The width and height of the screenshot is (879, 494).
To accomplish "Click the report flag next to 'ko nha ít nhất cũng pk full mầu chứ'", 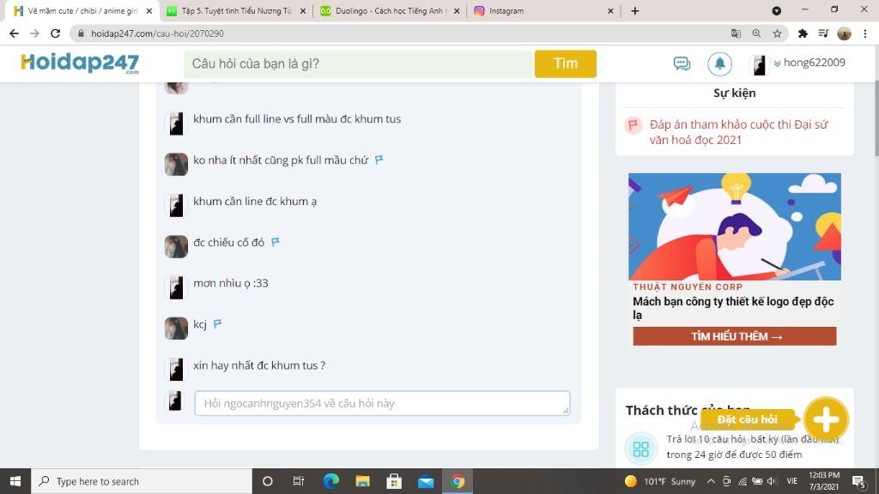I will [379, 160].
